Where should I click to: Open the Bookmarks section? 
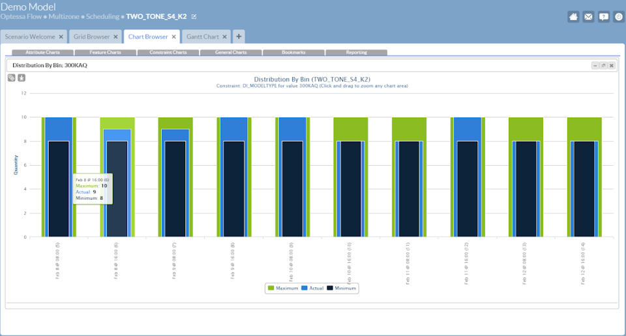(x=293, y=52)
